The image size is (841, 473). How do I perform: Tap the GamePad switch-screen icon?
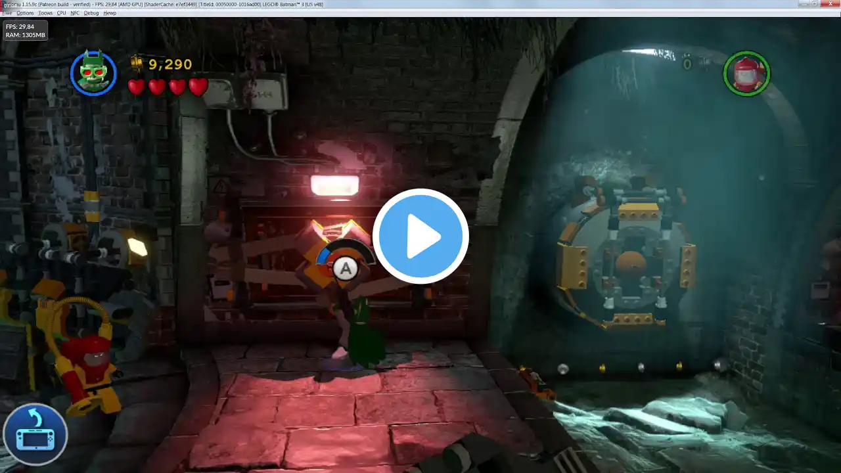35,434
